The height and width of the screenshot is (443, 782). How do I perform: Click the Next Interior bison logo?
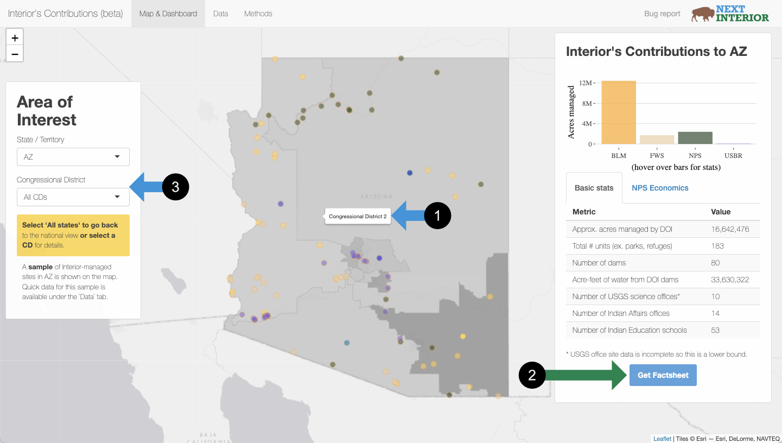click(703, 14)
